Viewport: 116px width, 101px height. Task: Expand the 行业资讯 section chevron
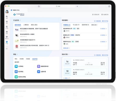[20, 20]
